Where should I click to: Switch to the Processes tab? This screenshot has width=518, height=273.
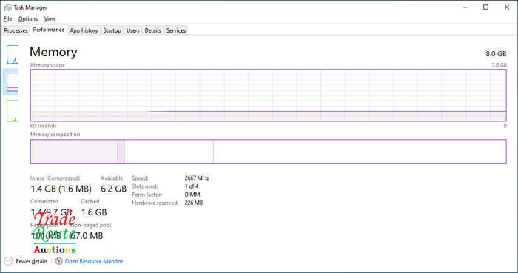(16, 30)
